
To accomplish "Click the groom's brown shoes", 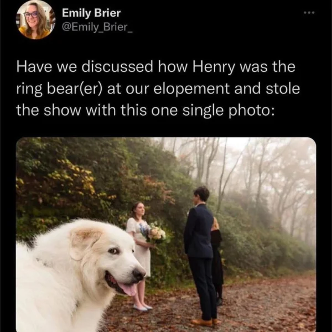I will point(205,322).
